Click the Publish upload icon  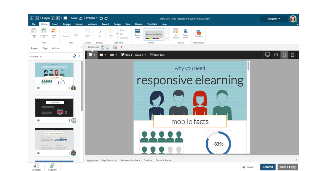click(x=81, y=18)
